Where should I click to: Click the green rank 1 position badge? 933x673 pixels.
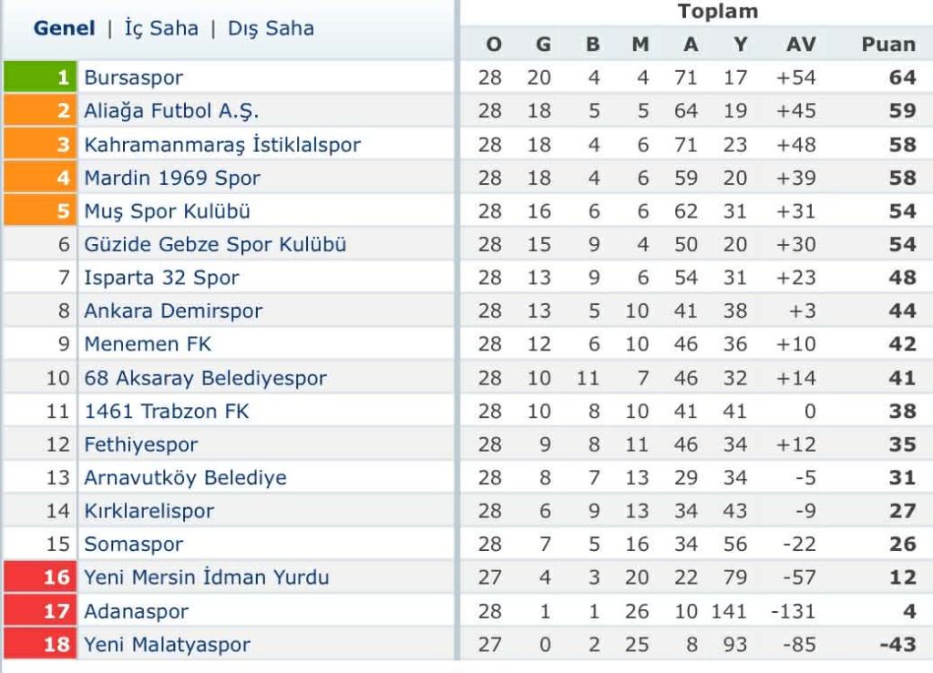[40, 77]
